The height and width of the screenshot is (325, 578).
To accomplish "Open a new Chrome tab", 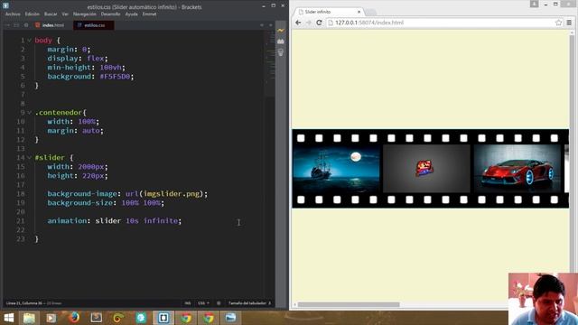I will 370,12.
